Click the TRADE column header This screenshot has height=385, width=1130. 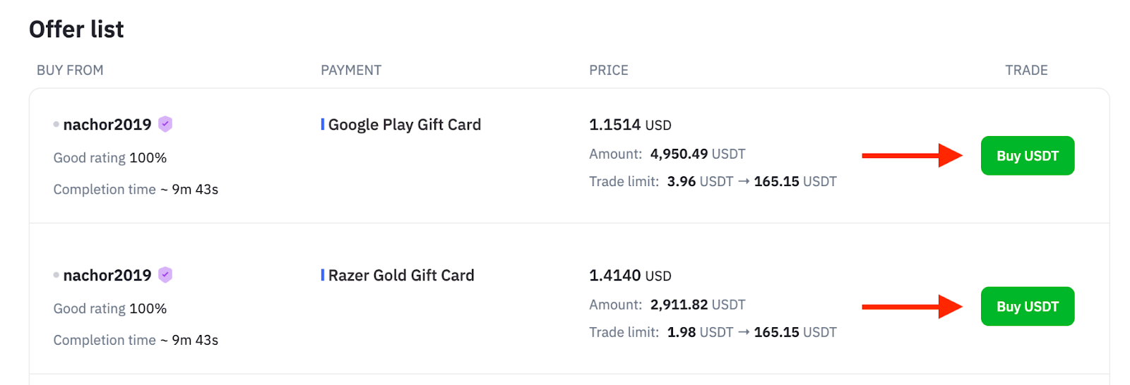[1026, 71]
